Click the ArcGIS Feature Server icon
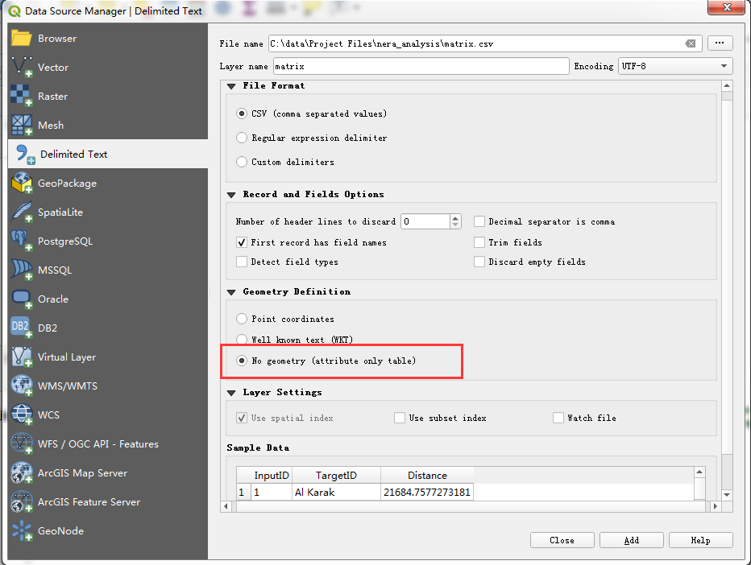This screenshot has width=751, height=565. 21,502
